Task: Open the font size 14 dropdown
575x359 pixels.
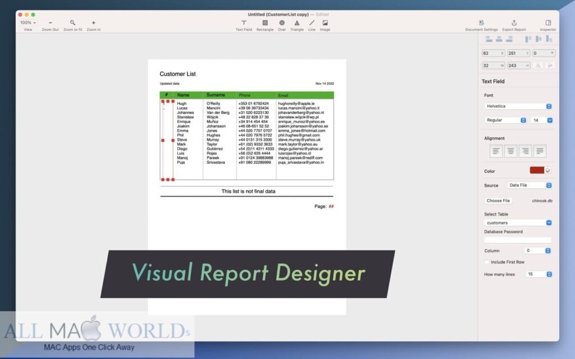Action: click(542, 120)
